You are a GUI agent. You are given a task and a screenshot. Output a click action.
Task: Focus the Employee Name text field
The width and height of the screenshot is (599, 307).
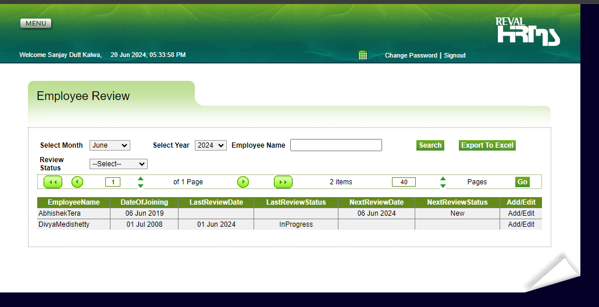point(336,145)
